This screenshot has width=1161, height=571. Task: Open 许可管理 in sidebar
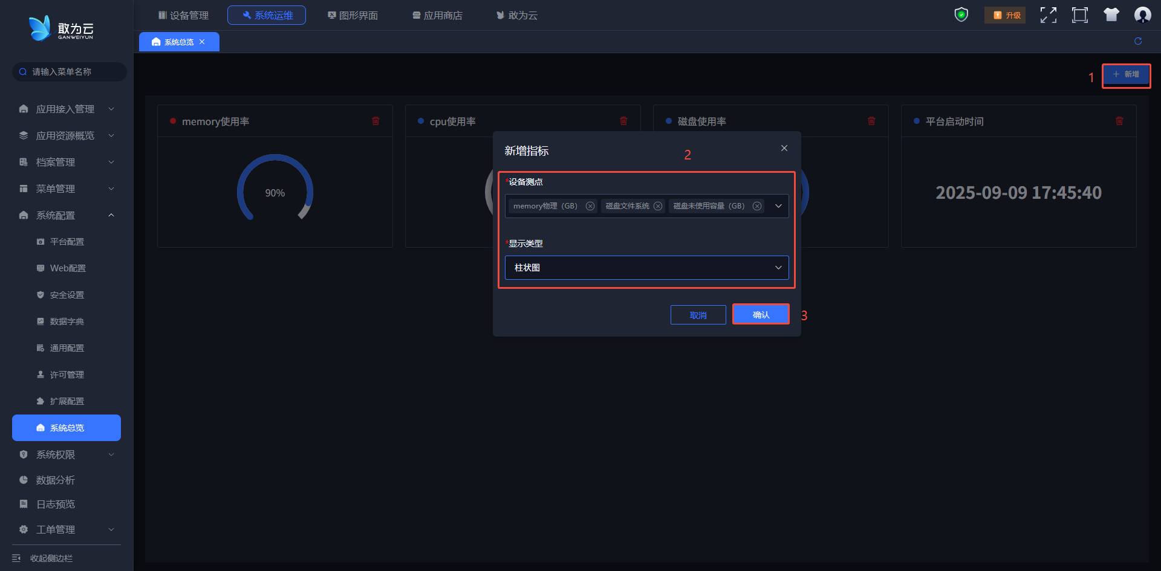[67, 375]
